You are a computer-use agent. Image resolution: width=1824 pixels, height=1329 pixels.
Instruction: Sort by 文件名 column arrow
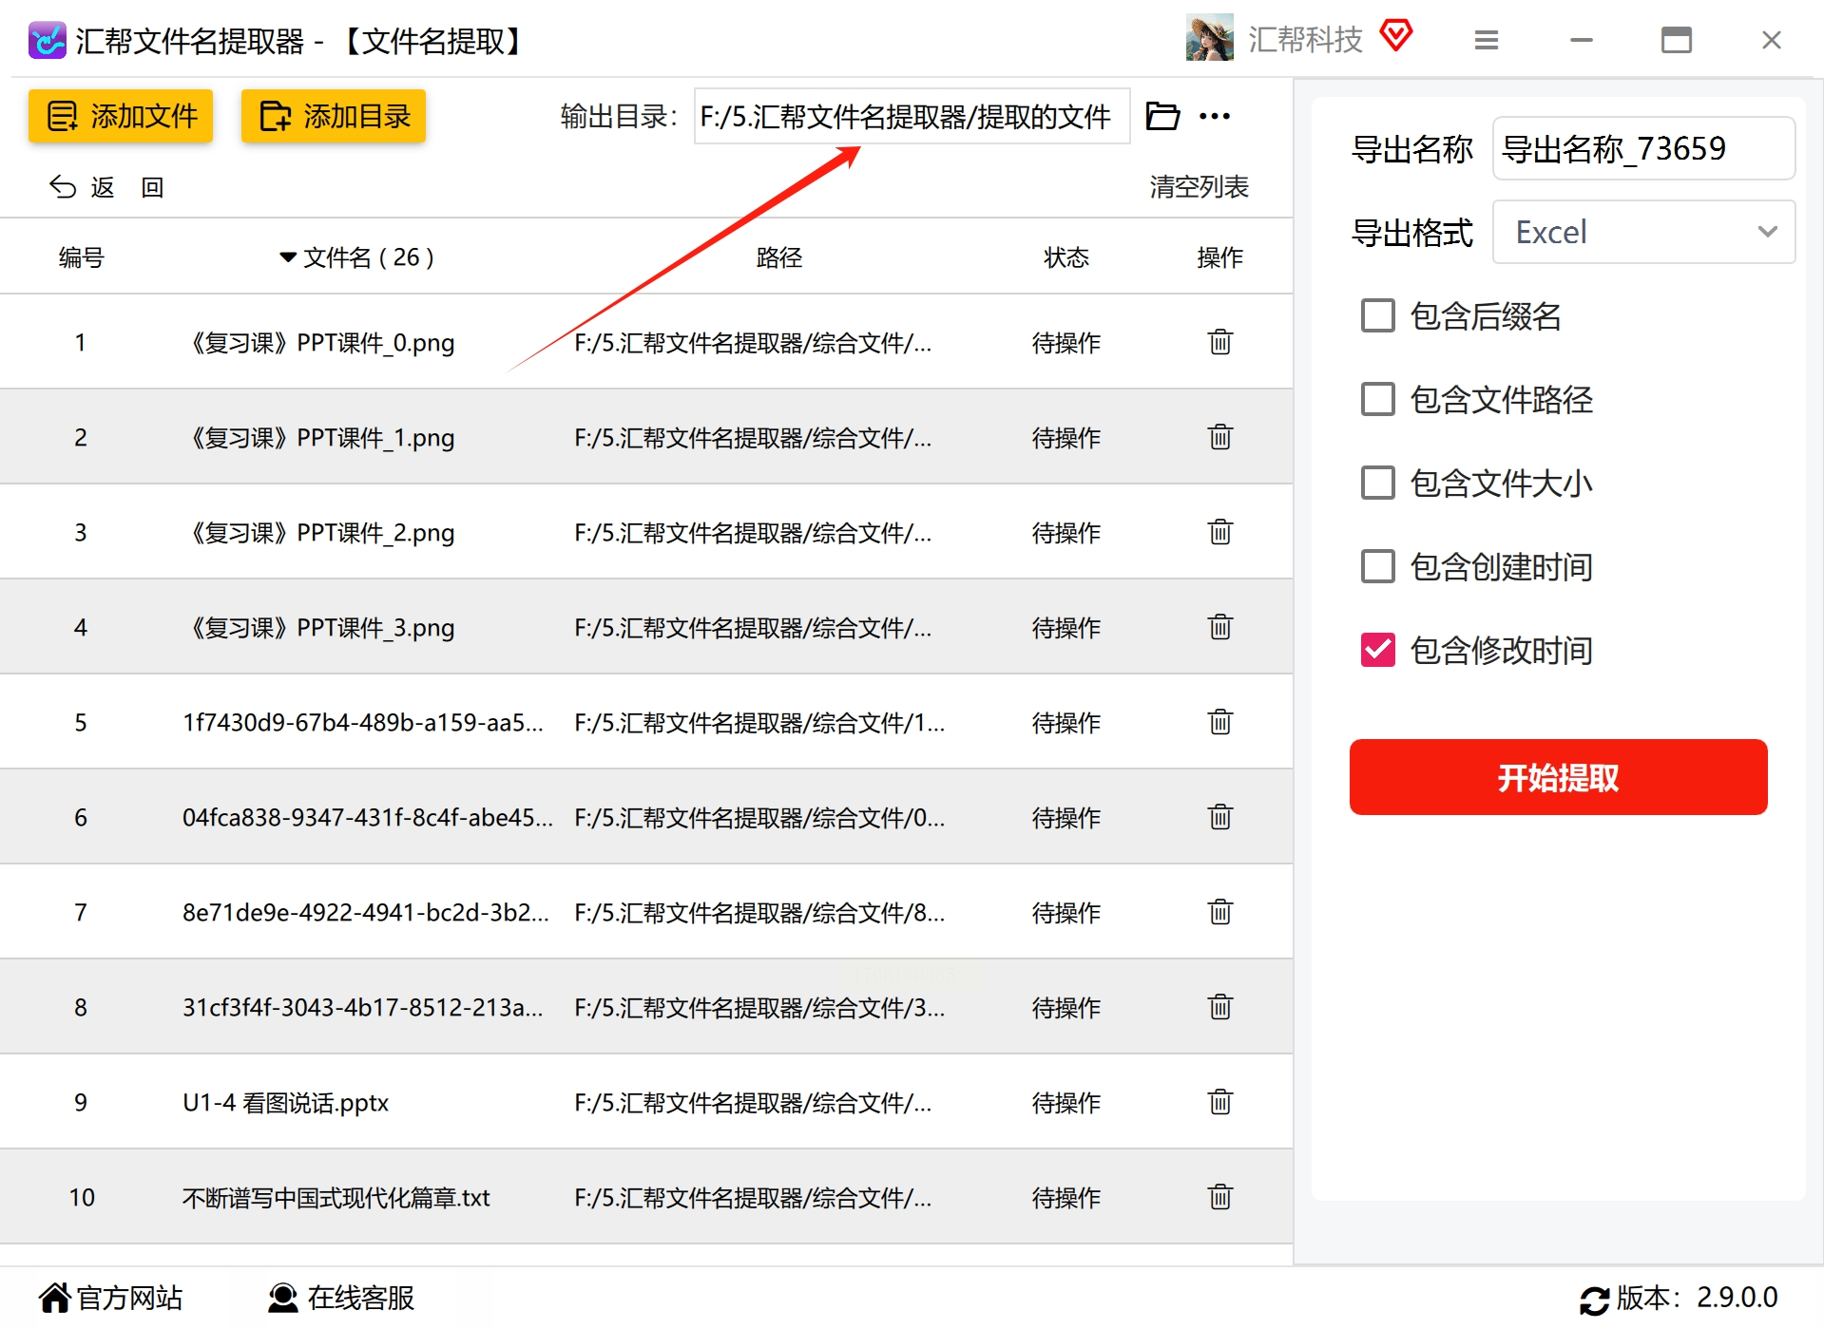click(288, 257)
